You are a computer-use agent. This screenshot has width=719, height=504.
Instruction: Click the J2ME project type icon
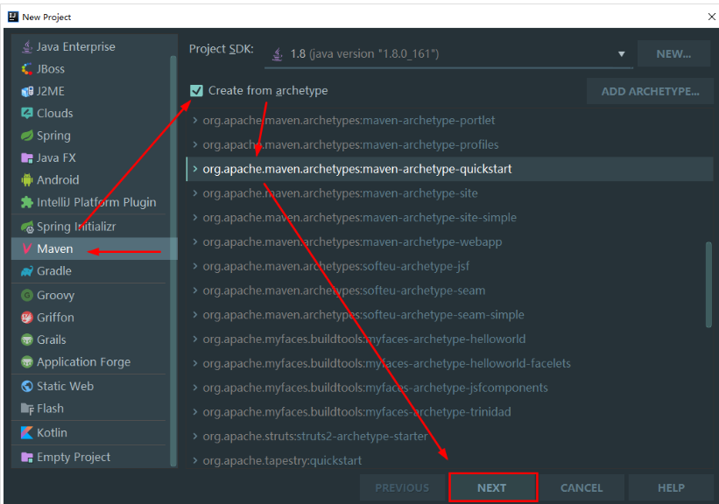(27, 91)
